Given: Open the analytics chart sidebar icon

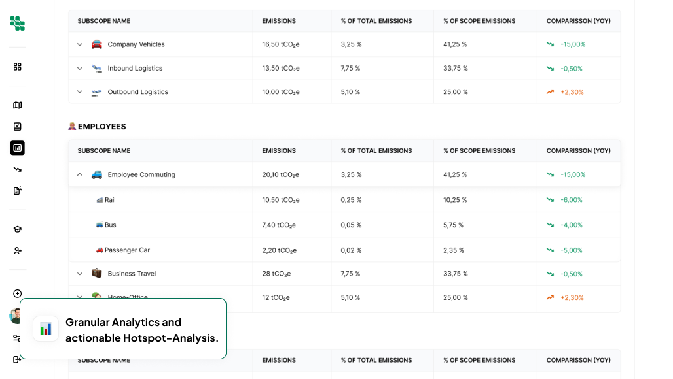Looking at the screenshot, I should (18, 148).
